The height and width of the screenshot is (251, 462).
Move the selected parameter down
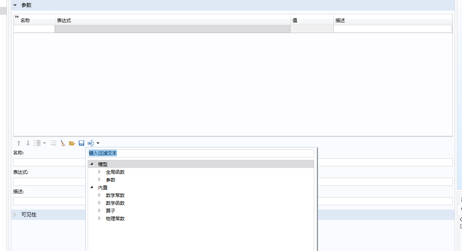click(x=28, y=143)
